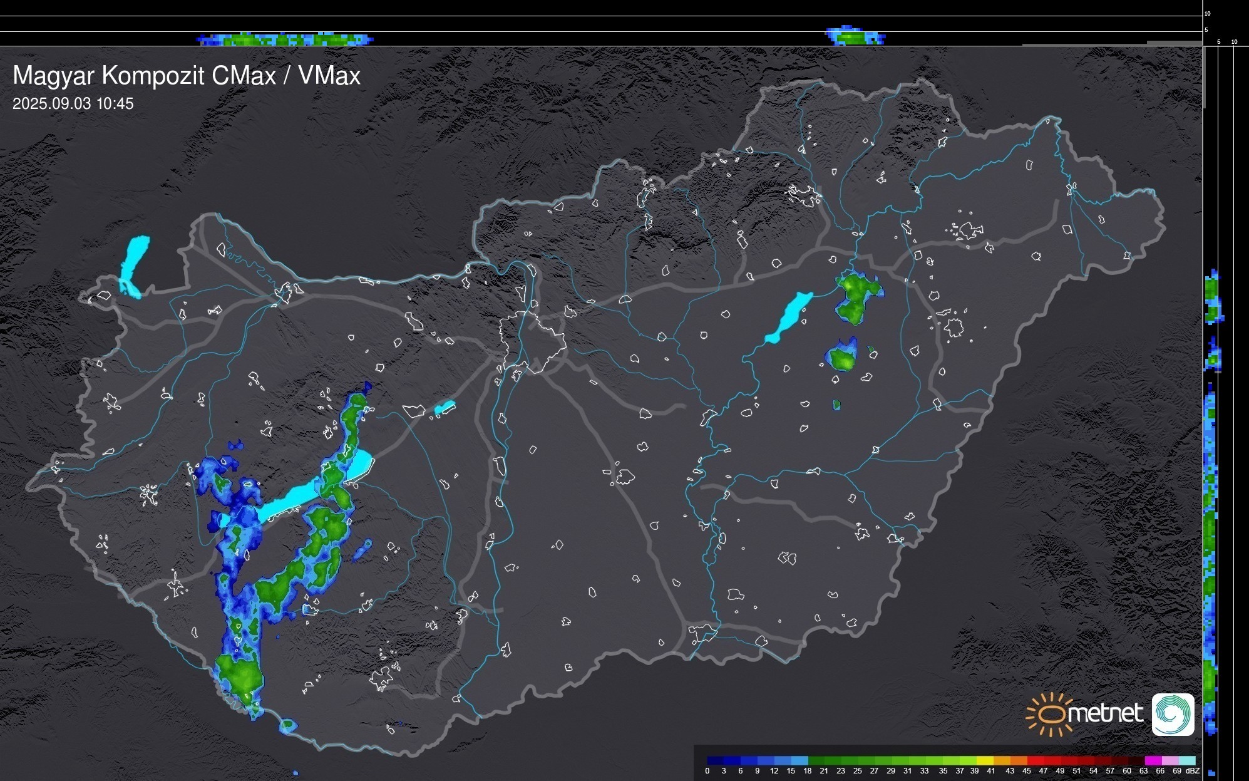Select the yellow 39–41 dBZ legend swatch

tap(984, 760)
